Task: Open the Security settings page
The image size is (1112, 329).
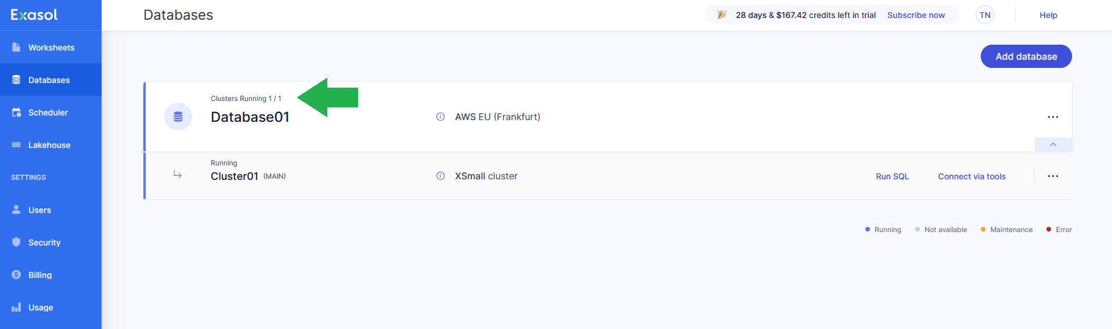Action: pyautogui.click(x=44, y=243)
